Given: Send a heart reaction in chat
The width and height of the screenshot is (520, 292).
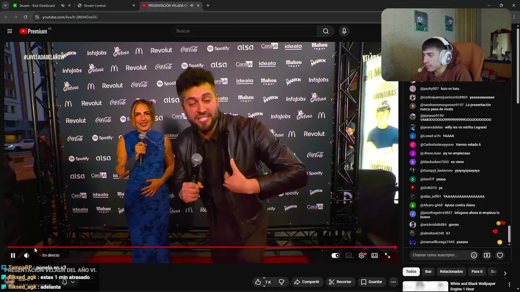Looking at the screenshot, I should [500, 255].
